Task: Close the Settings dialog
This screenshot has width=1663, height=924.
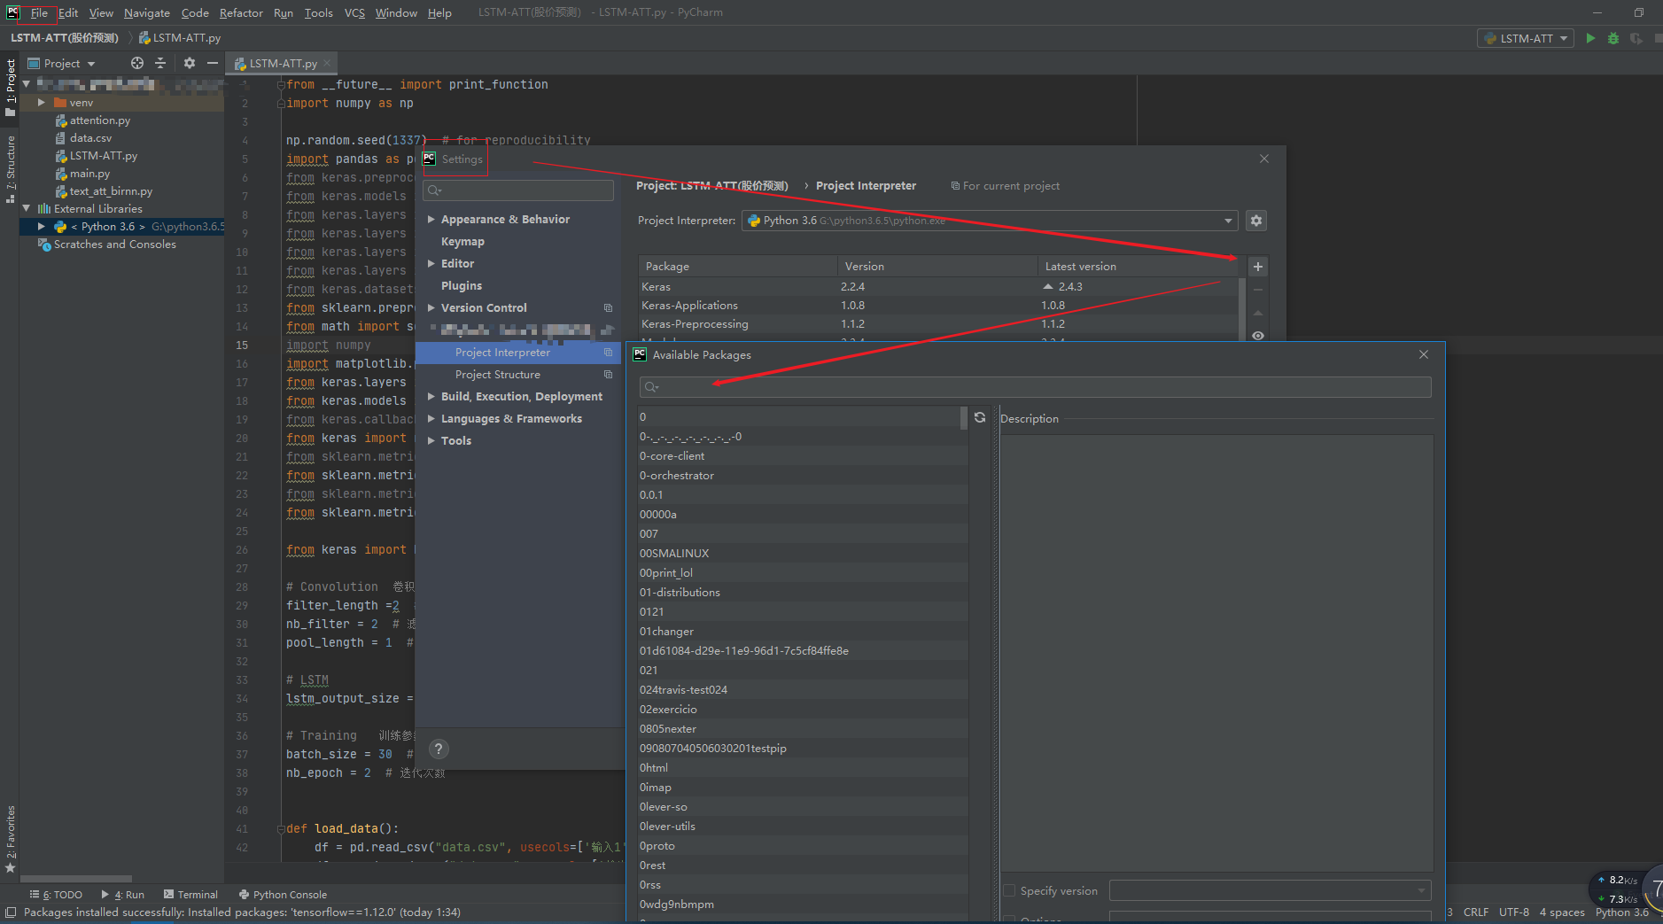Action: 1264,159
